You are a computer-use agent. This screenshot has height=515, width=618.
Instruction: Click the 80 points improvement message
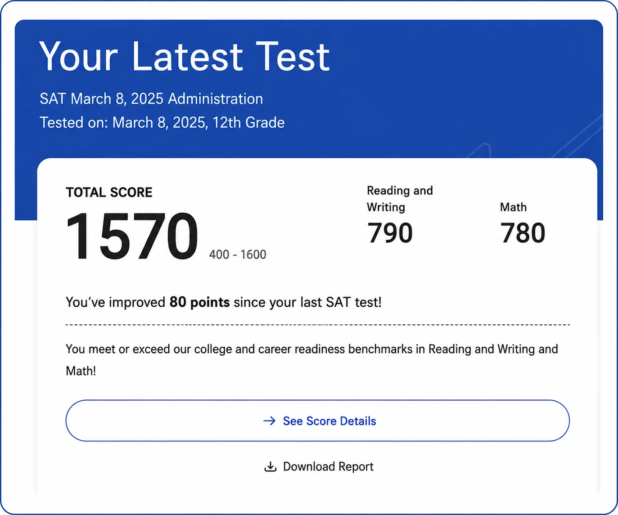click(x=224, y=302)
